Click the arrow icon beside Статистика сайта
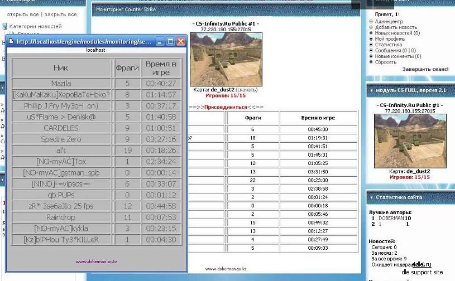The image size is (455, 281). (x=371, y=197)
